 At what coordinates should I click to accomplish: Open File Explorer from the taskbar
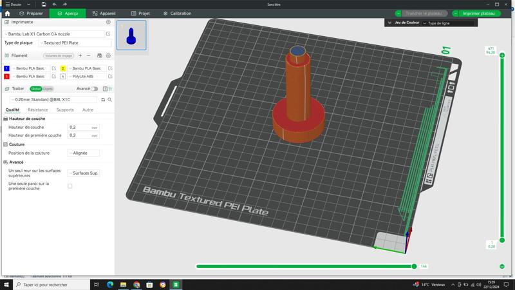(x=123, y=285)
